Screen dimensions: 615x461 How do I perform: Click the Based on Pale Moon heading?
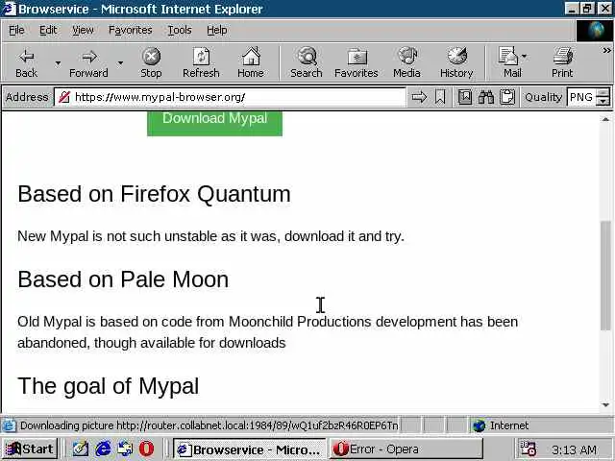123,279
